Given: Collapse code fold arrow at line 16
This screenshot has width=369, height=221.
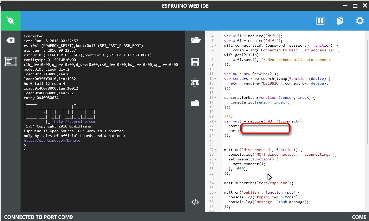Looking at the screenshot, I should point(216,98).
